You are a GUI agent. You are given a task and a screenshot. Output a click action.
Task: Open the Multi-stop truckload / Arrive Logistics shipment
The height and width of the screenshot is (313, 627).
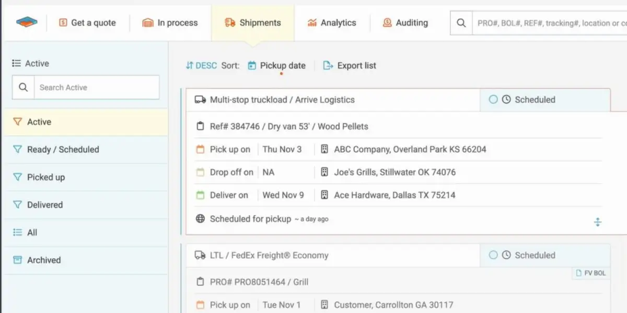(282, 100)
